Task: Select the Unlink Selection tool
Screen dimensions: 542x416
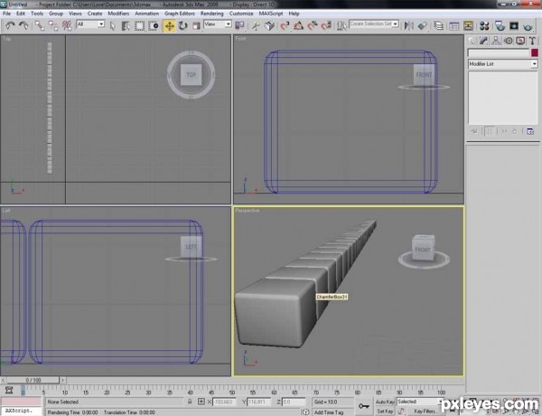Action: point(53,25)
